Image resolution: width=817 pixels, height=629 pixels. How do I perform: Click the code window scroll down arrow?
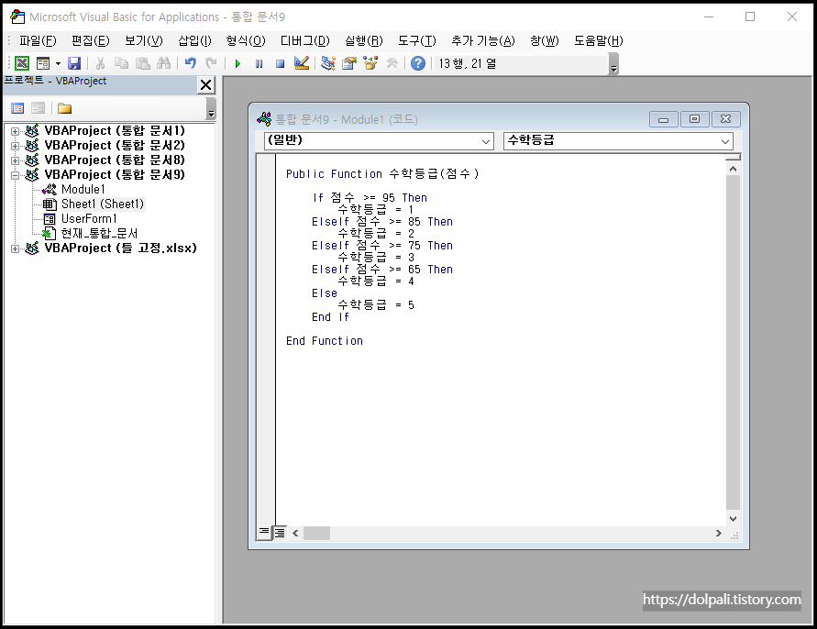coord(733,519)
